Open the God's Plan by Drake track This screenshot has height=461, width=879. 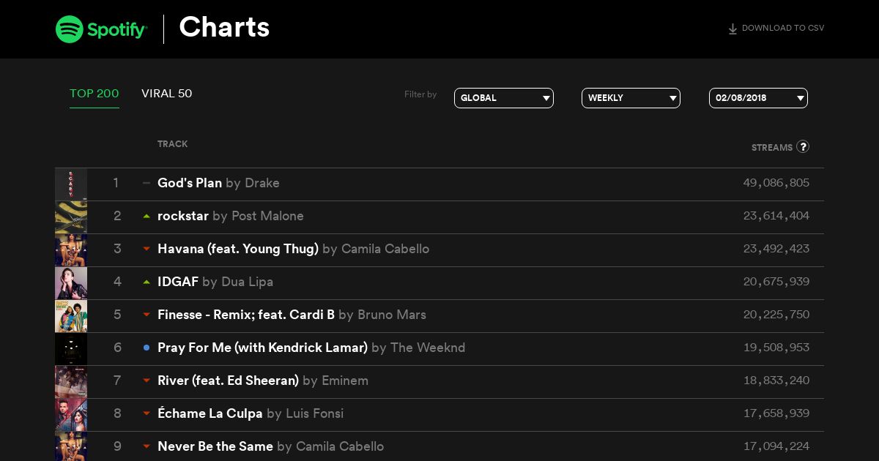point(218,183)
